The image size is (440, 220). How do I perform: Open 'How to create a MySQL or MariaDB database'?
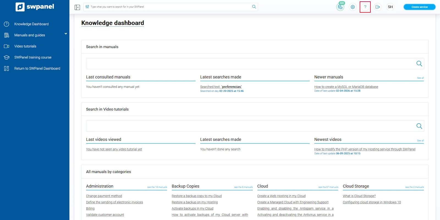tap(346, 87)
